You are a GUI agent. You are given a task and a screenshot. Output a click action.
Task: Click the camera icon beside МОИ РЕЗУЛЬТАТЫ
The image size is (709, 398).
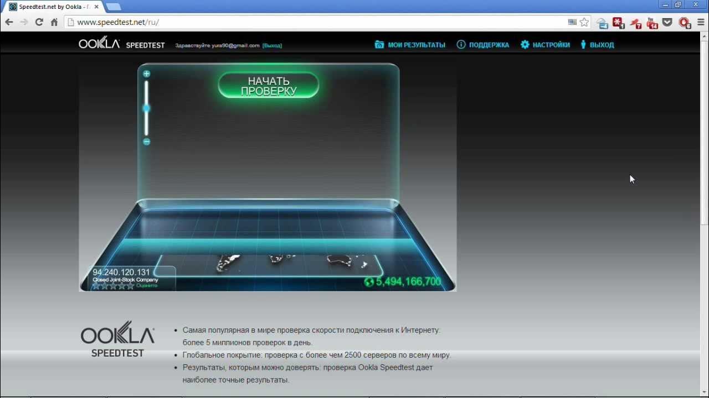[x=379, y=45]
